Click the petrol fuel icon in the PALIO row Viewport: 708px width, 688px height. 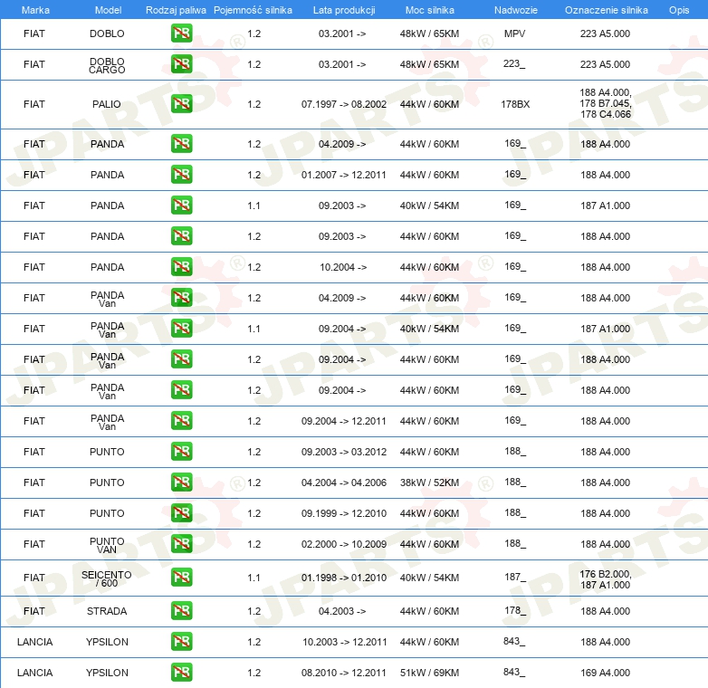[x=181, y=104]
